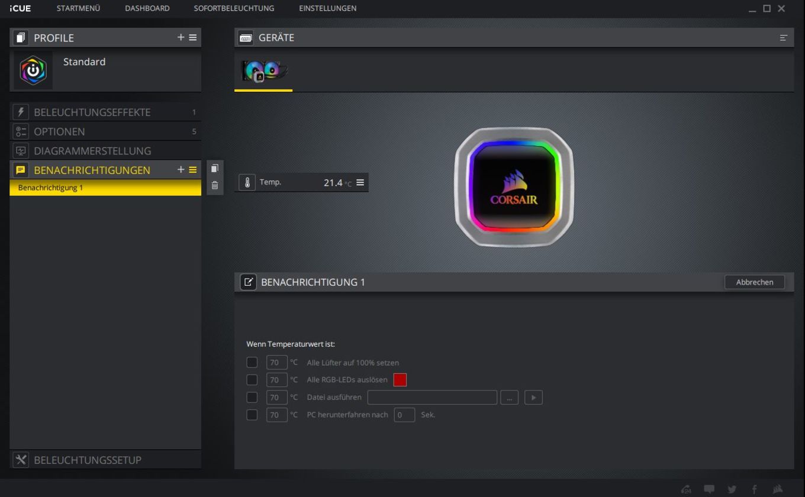The image size is (805, 497).
Task: Copy the selected notification
Action: tap(215, 169)
